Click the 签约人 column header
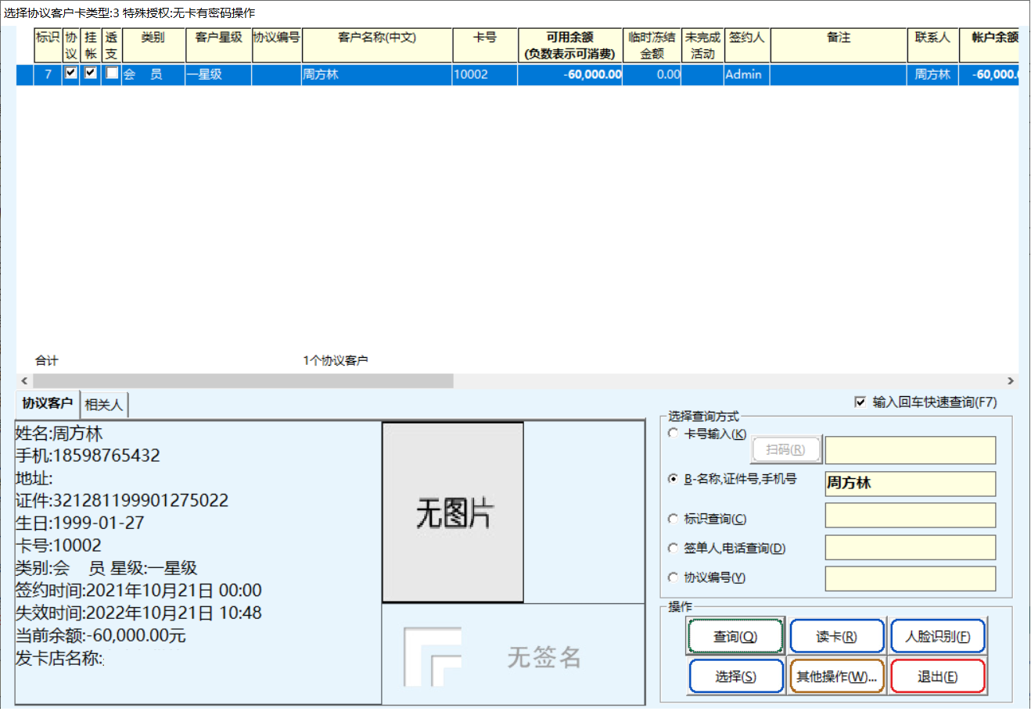This screenshot has width=1031, height=711. pos(747,45)
